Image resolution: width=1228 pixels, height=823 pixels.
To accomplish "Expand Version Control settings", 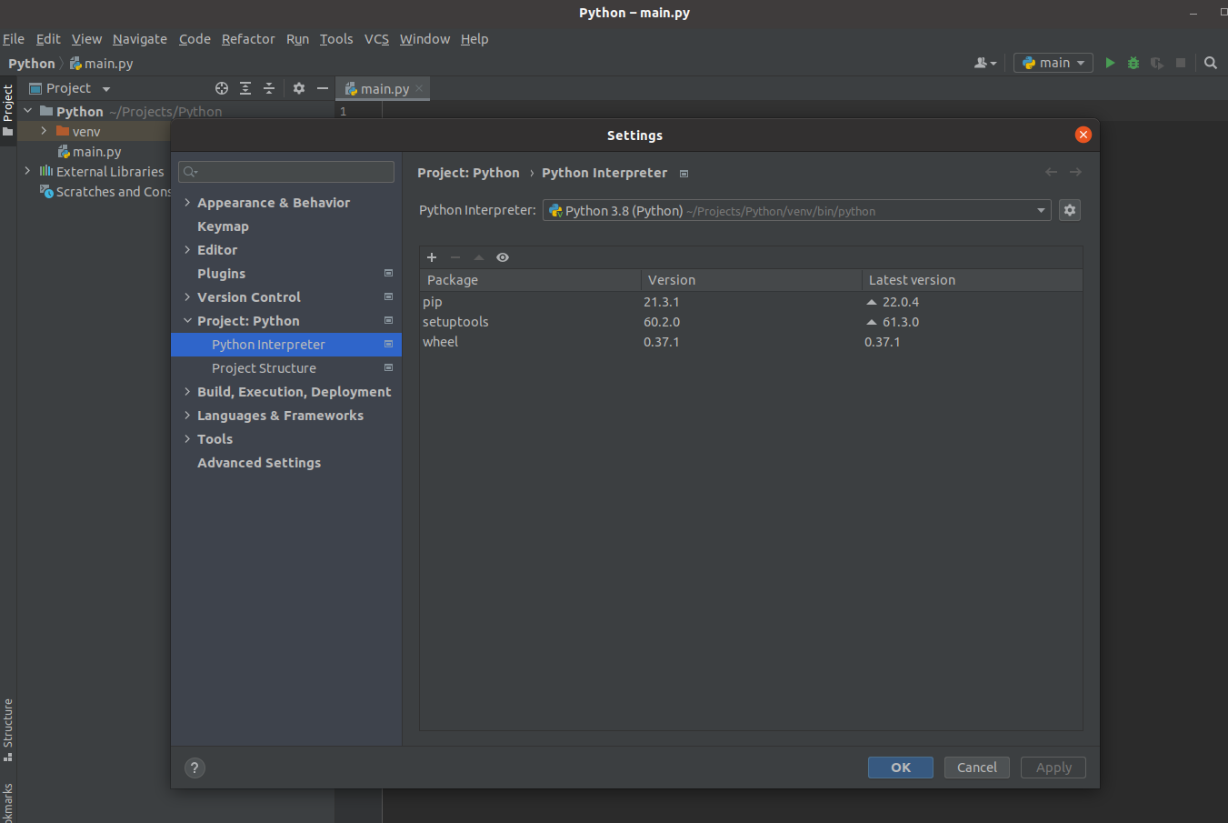I will [187, 296].
